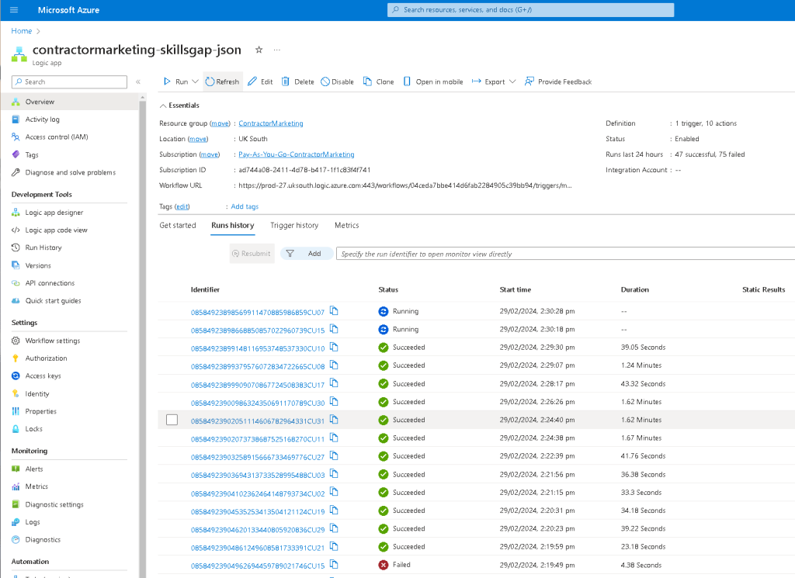This screenshot has width=795, height=578.
Task: Open ContractorMarketing resource group link
Action: click(x=271, y=123)
